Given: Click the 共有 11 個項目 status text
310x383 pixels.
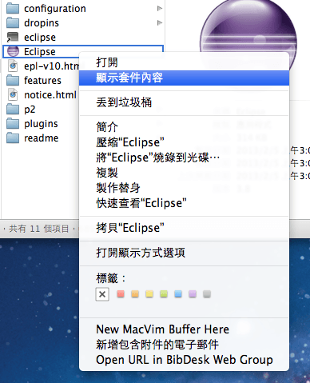Looking at the screenshot, I should coord(39,229).
